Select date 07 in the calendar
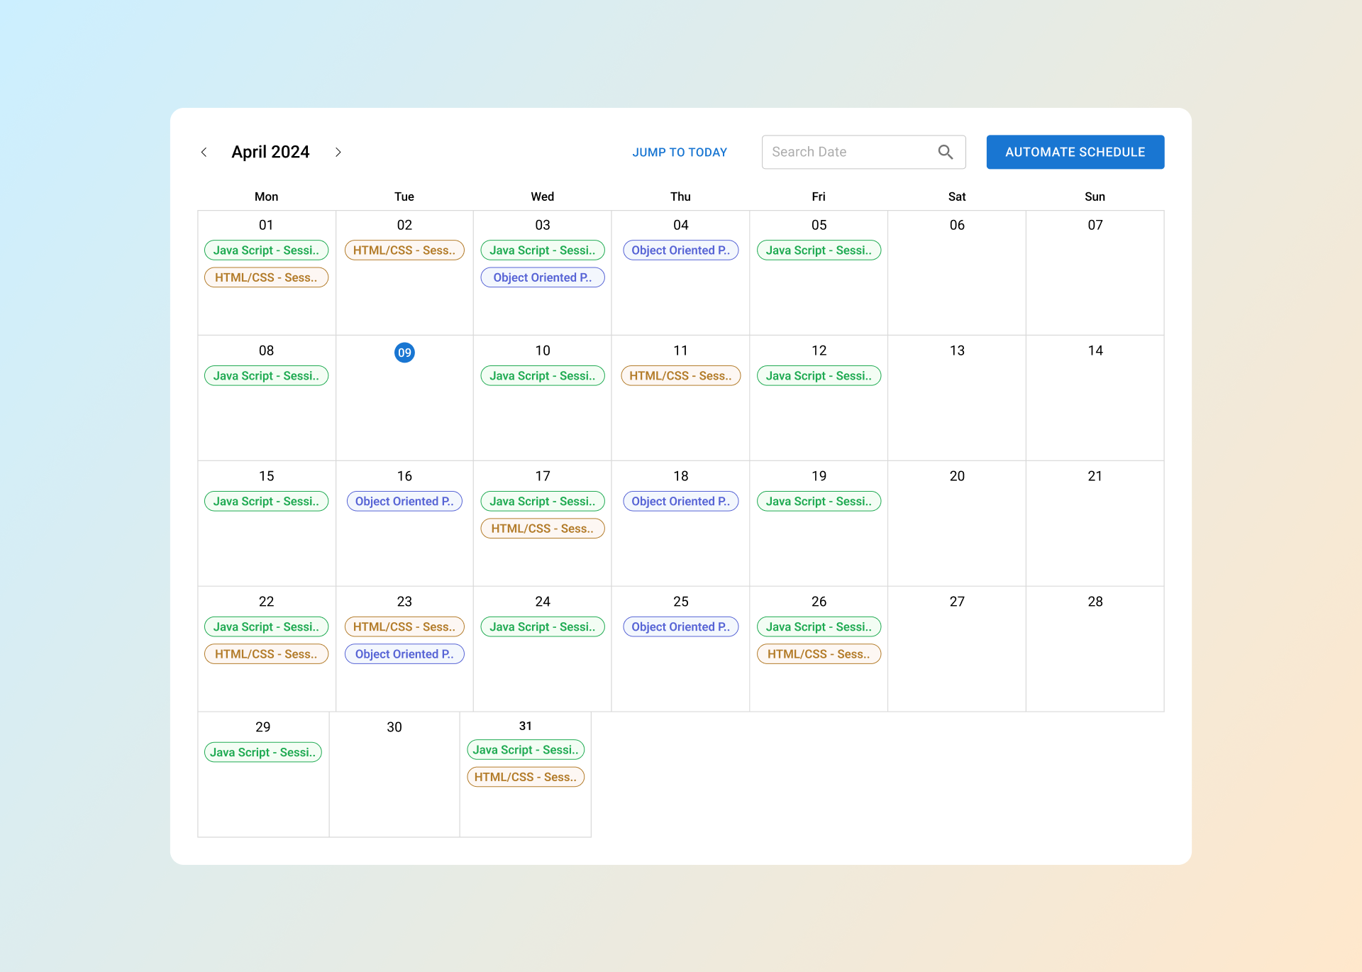This screenshot has height=972, width=1362. pyautogui.click(x=1095, y=225)
